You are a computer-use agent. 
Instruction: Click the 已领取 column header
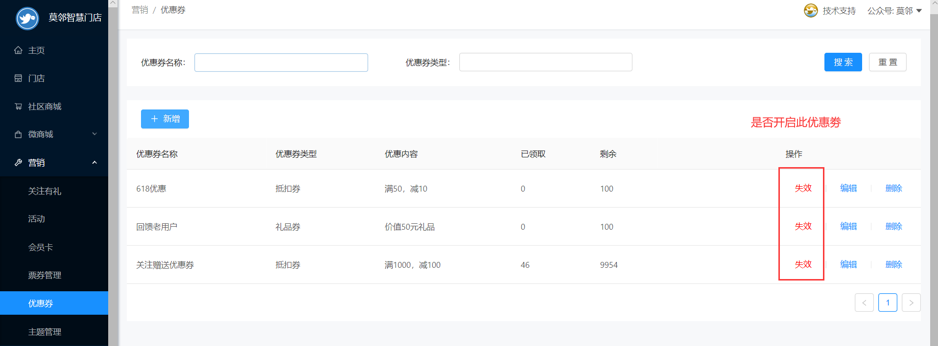(533, 154)
